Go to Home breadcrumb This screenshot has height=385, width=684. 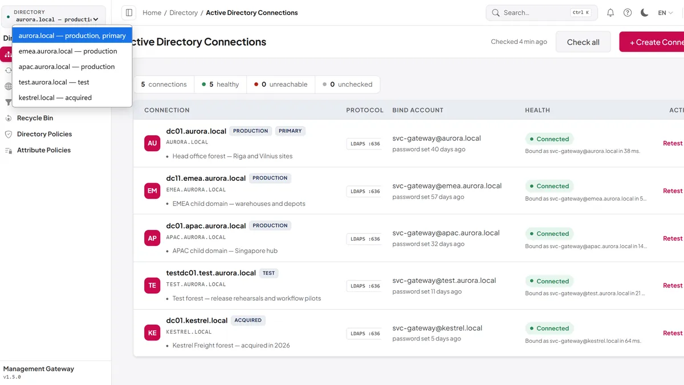[152, 13]
